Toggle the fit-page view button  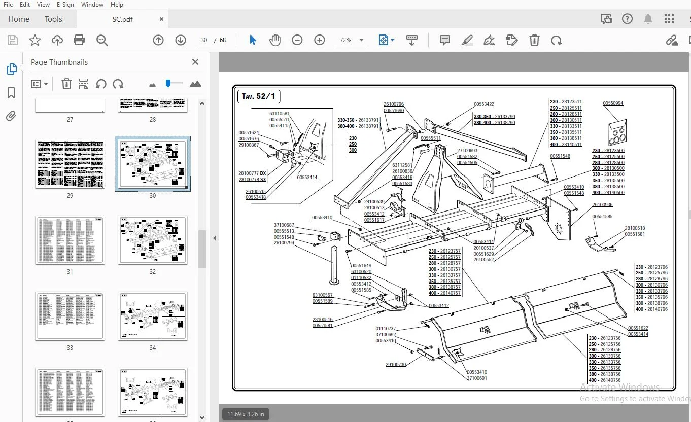pyautogui.click(x=384, y=40)
